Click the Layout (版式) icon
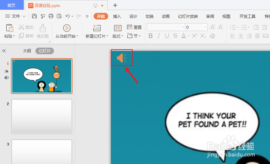Viewport: 270px width, 164px height. (x=117, y=28)
